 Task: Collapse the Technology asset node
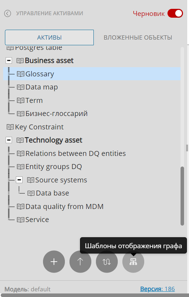point(9,140)
